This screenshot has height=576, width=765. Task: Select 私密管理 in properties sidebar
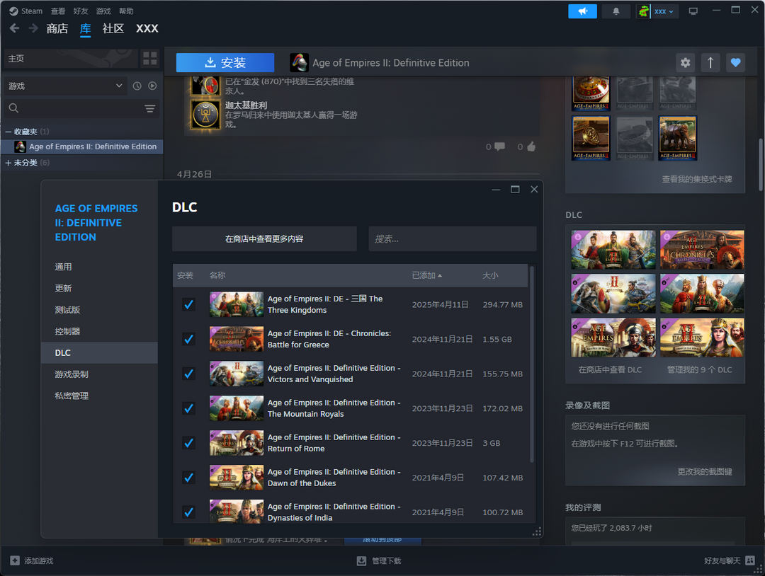click(x=100, y=396)
